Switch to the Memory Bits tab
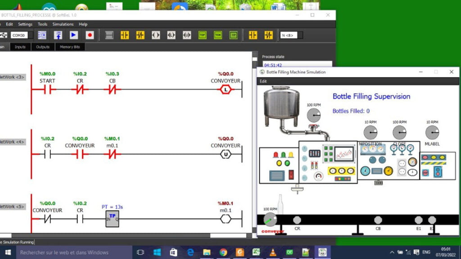The image size is (461, 259). click(70, 47)
